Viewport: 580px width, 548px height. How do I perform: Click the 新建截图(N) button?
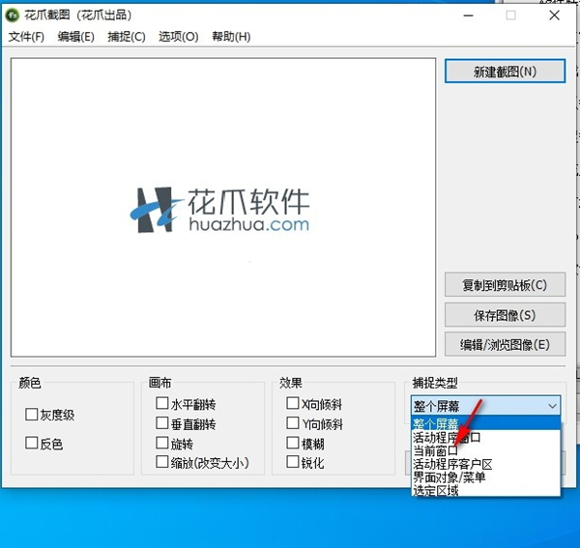[505, 71]
